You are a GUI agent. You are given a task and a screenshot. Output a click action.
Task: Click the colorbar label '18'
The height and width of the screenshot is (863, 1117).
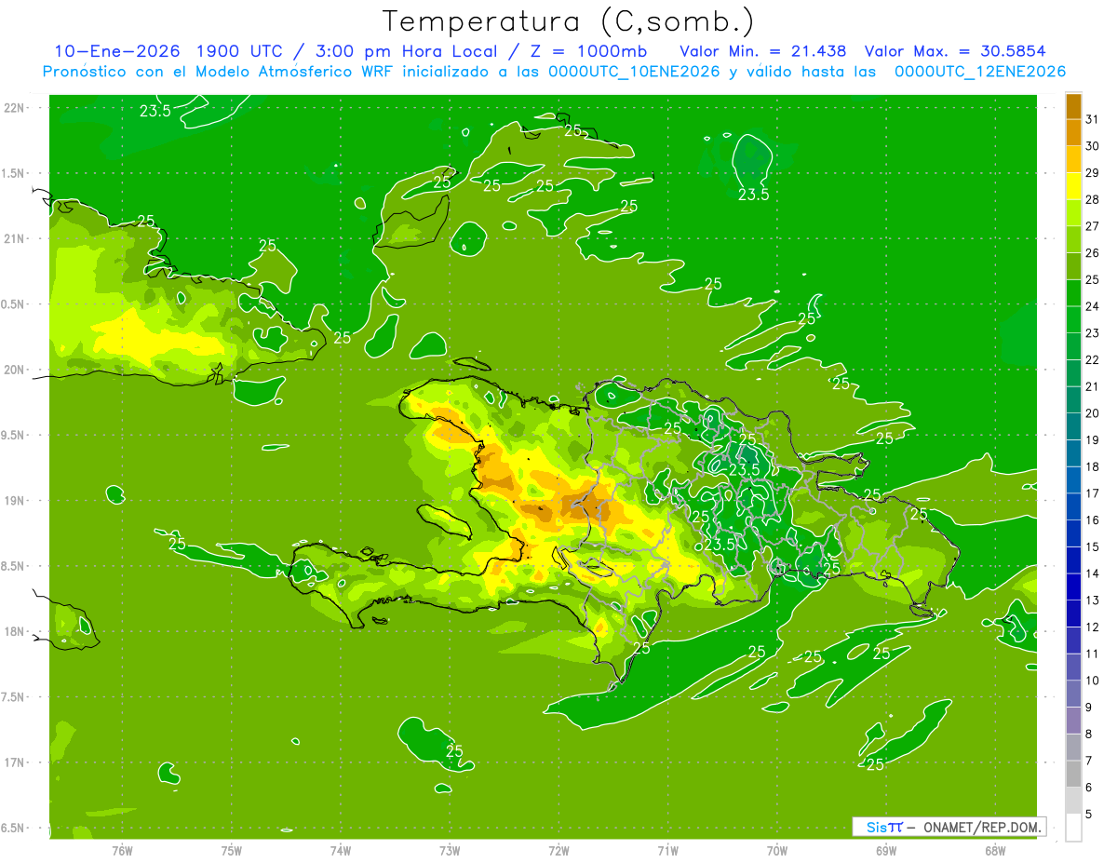1093,466
